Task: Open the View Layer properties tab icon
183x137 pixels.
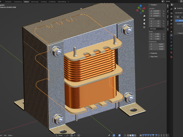Action: [172, 20]
